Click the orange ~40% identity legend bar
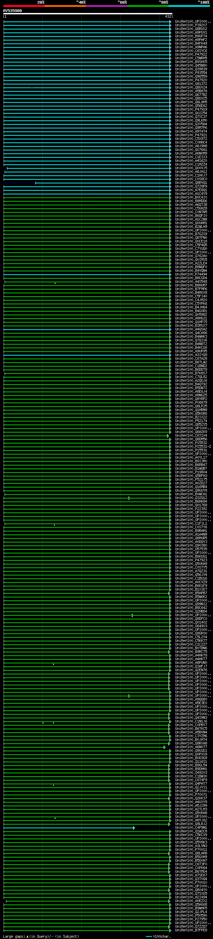This screenshot has width=213, height=939. (x=65, y=6)
